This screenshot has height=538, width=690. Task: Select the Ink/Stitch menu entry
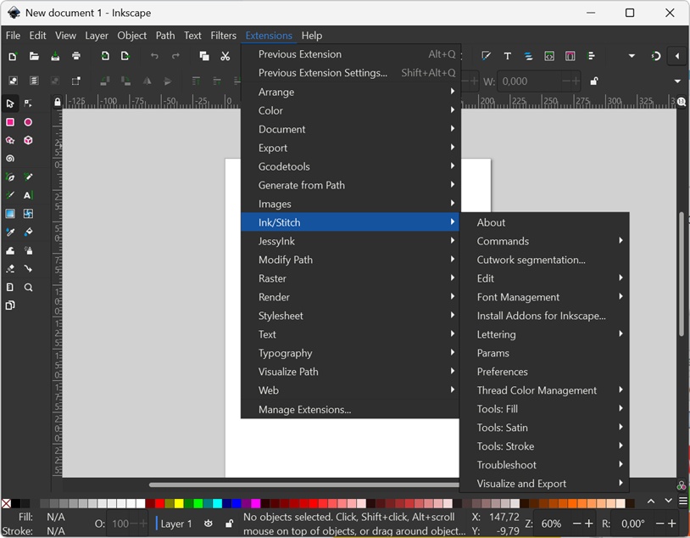pos(351,222)
